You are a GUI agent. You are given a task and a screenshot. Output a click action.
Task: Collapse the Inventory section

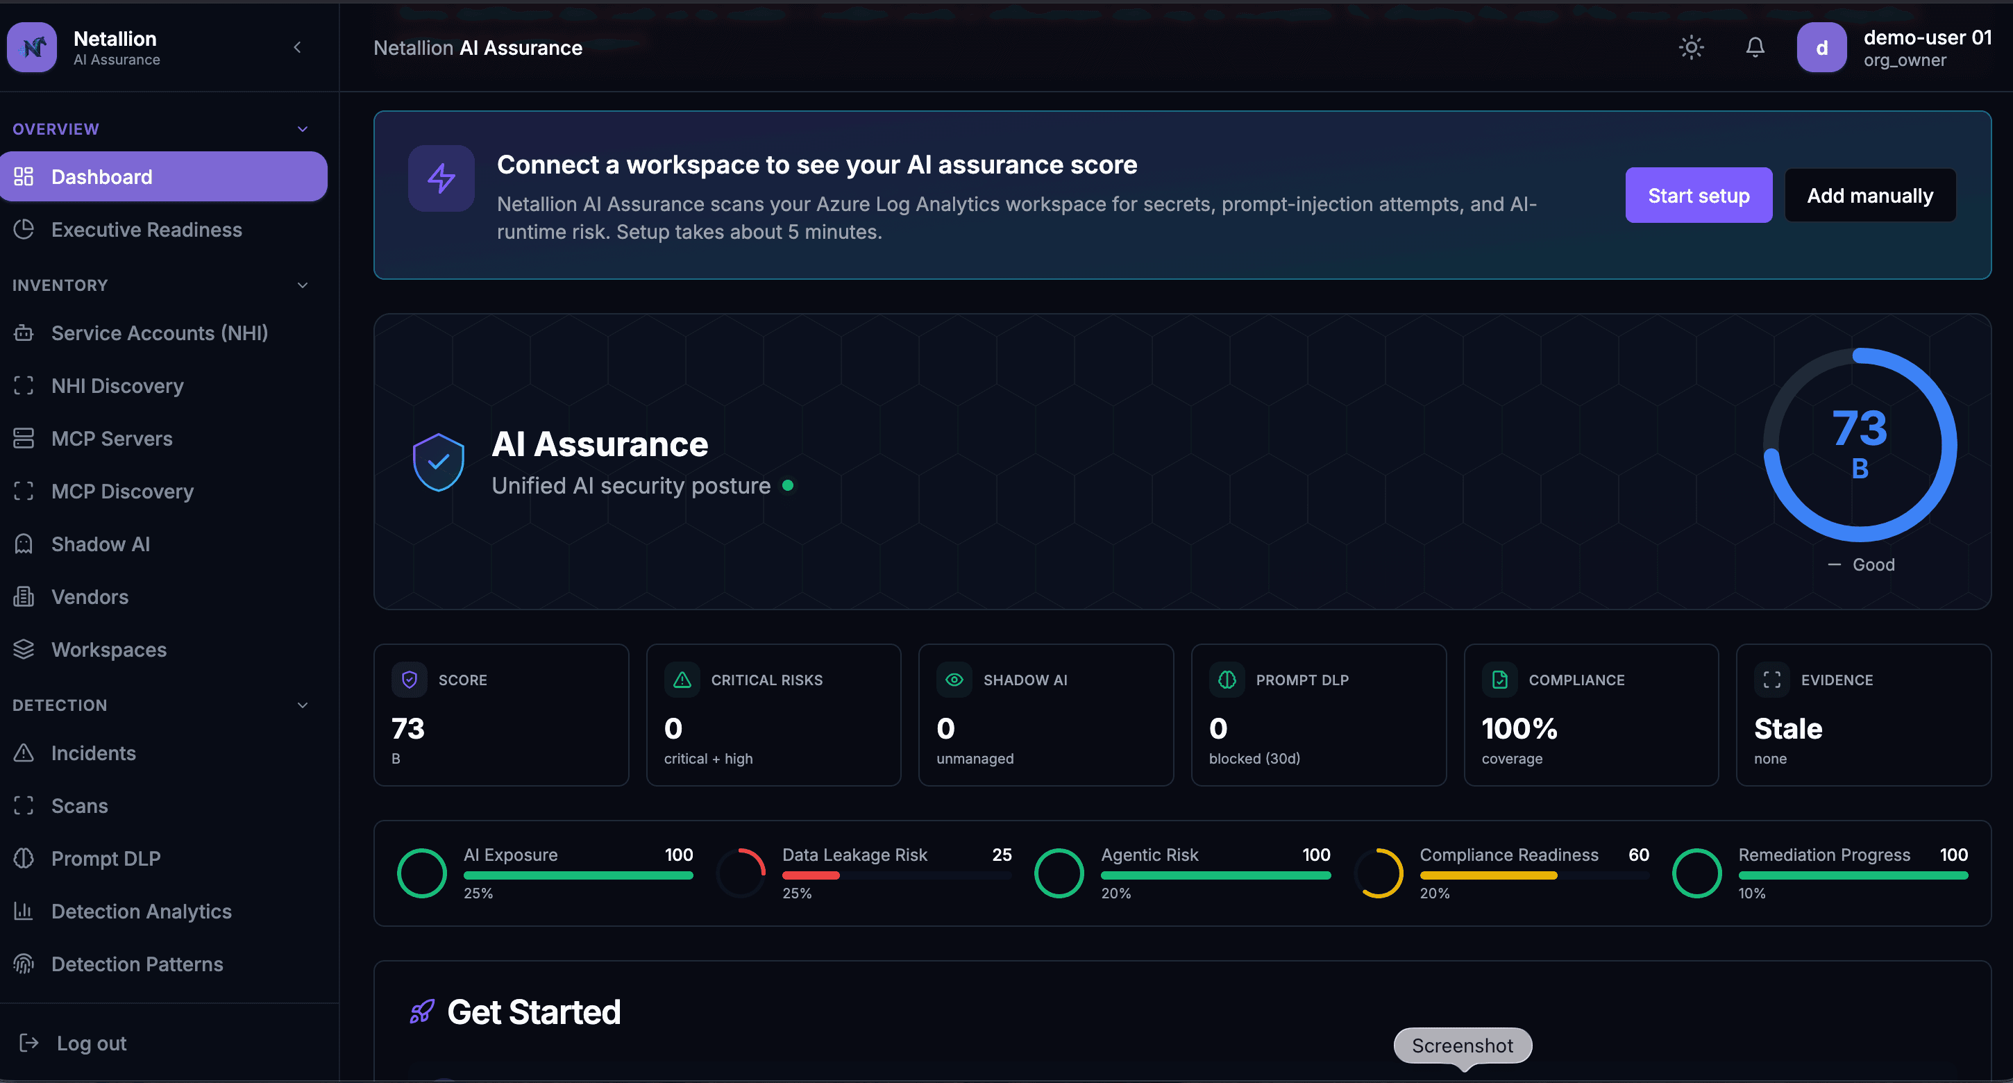tap(303, 285)
